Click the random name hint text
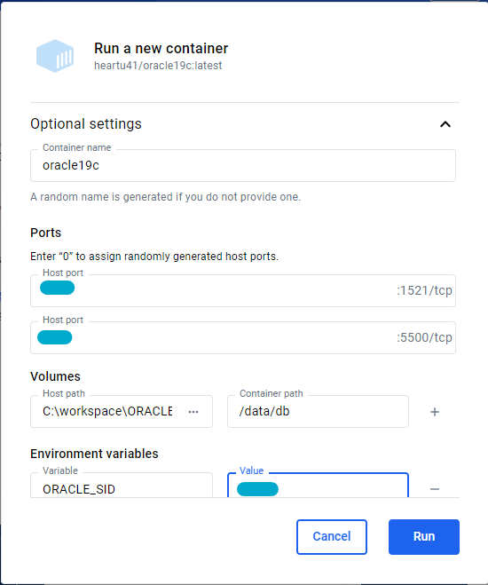 [x=166, y=197]
